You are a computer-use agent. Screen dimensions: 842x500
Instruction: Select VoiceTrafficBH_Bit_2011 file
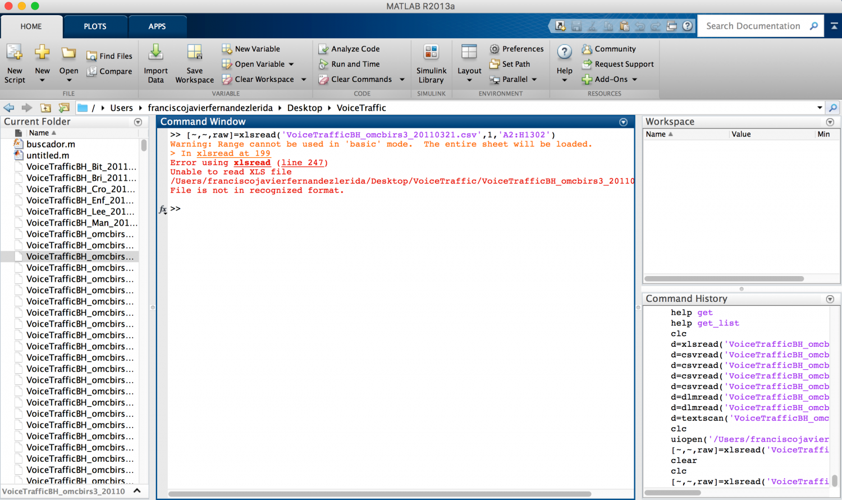click(81, 167)
